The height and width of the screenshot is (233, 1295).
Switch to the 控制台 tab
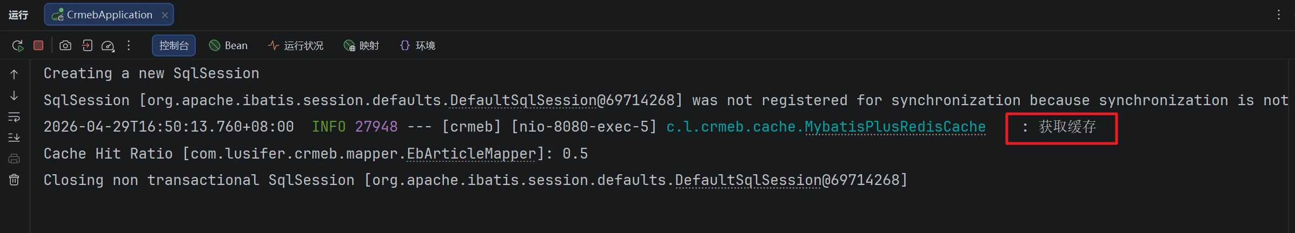pos(174,45)
